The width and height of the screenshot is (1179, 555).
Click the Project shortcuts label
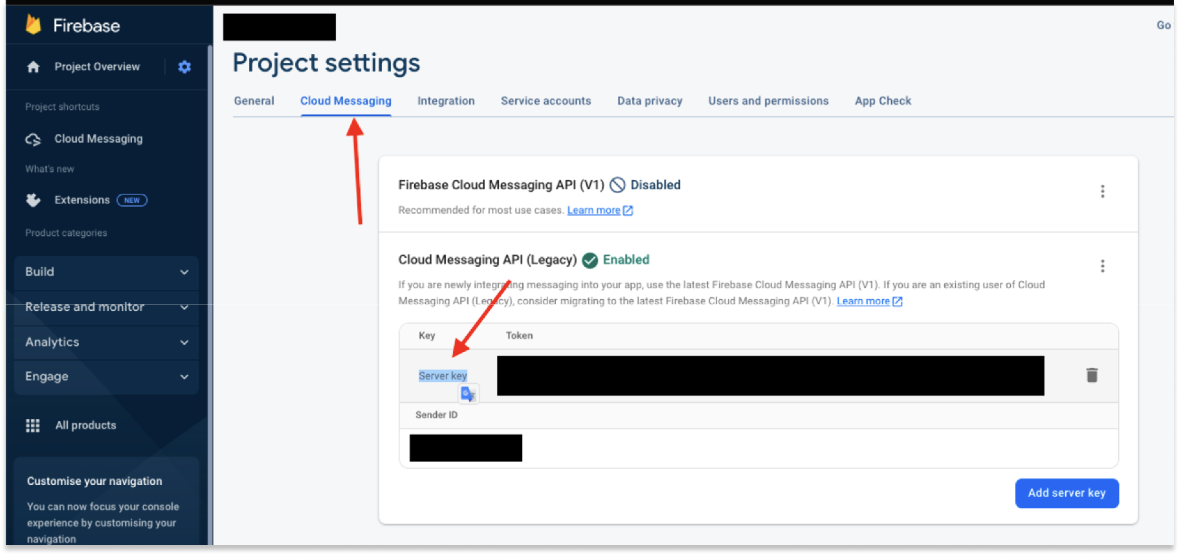(x=62, y=106)
